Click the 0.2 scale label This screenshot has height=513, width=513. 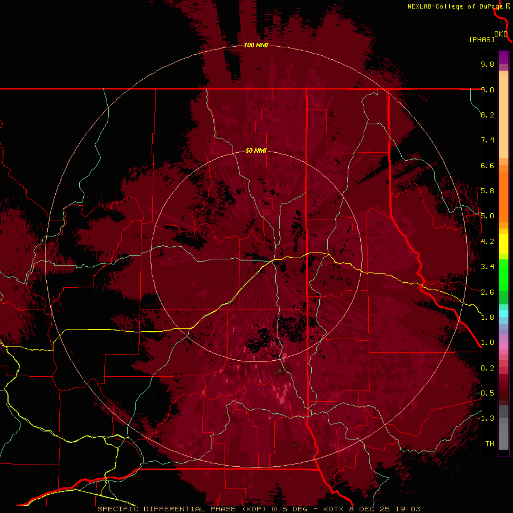(487, 368)
